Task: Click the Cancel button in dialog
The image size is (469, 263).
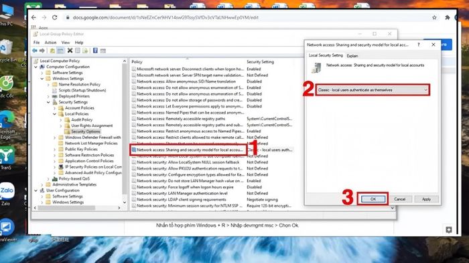Action: pyautogui.click(x=399, y=199)
